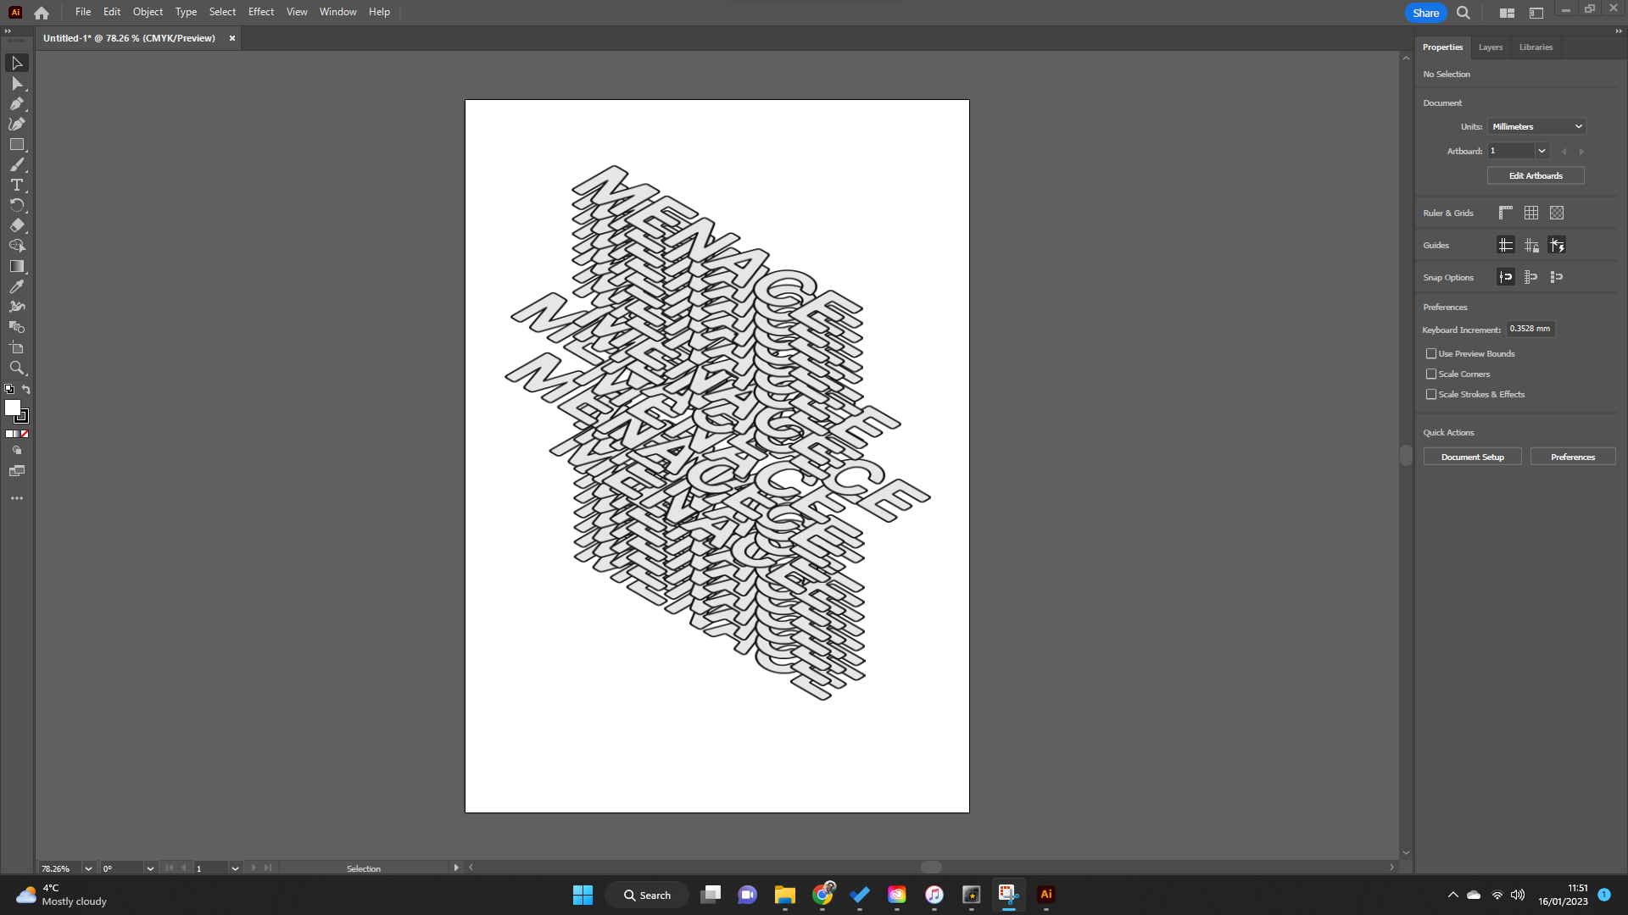The height and width of the screenshot is (915, 1628).
Task: Select the Paintbrush tool
Action: click(17, 164)
